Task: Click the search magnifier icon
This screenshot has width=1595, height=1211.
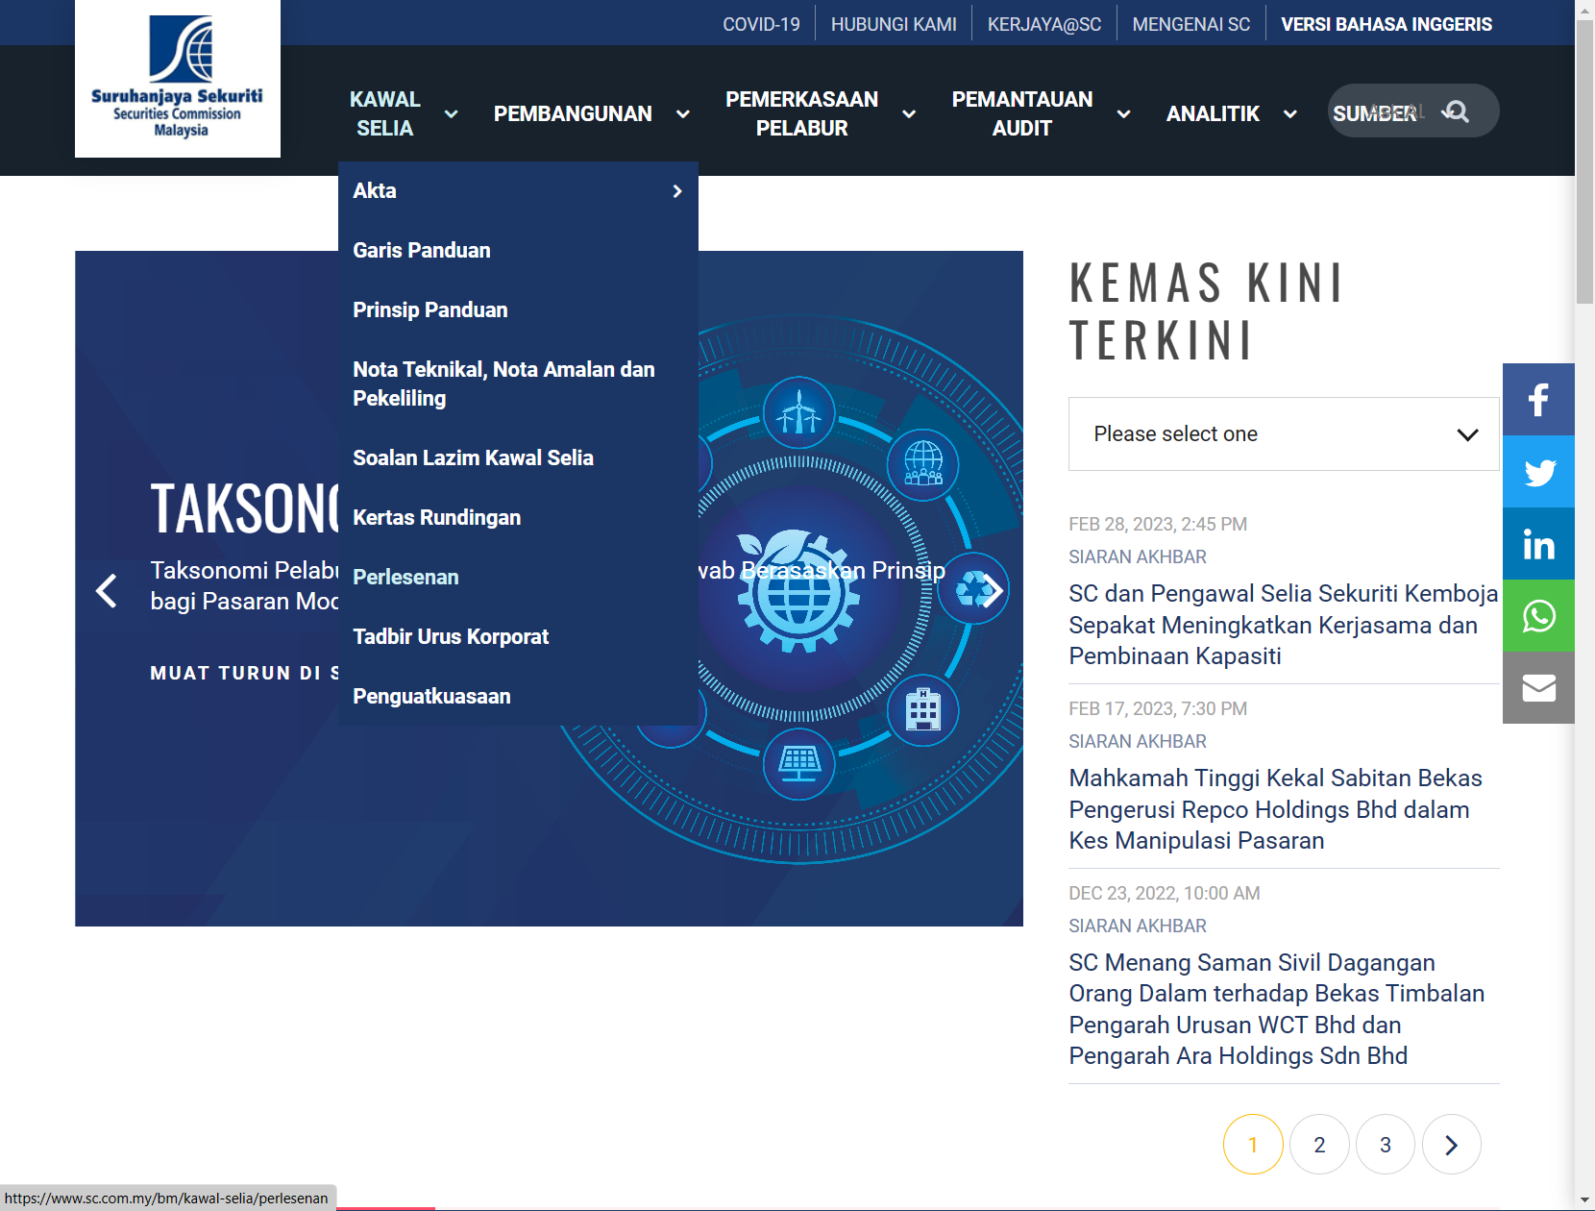Action: click(1457, 111)
